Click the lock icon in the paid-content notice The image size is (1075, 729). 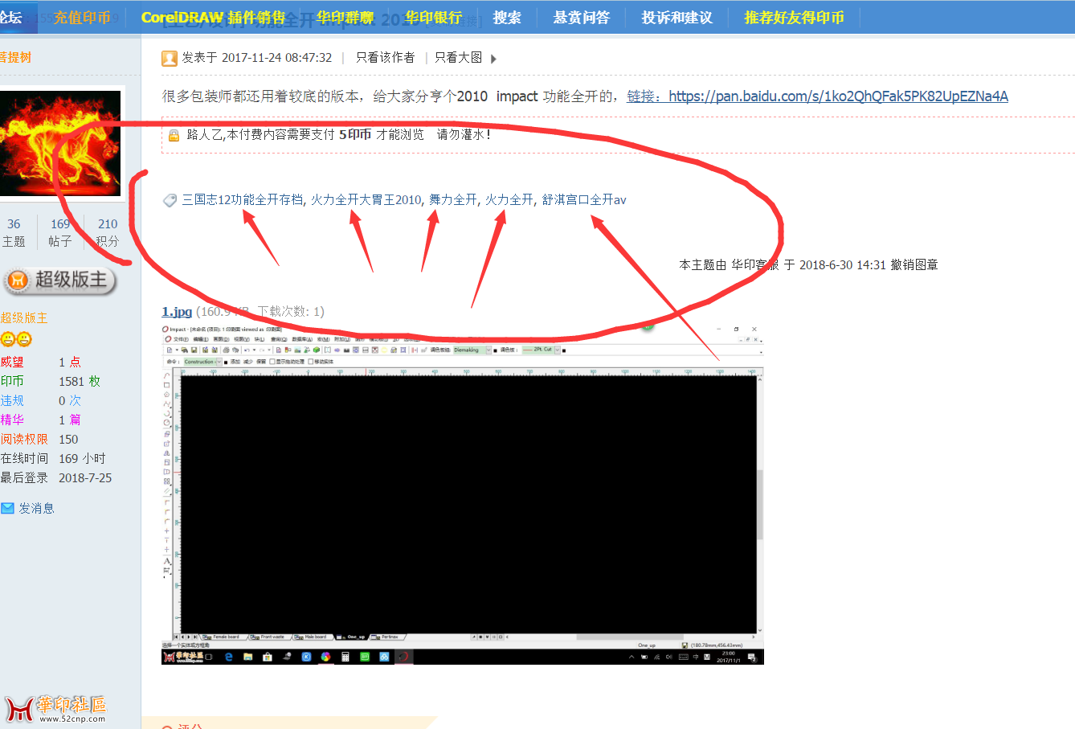[x=174, y=135]
